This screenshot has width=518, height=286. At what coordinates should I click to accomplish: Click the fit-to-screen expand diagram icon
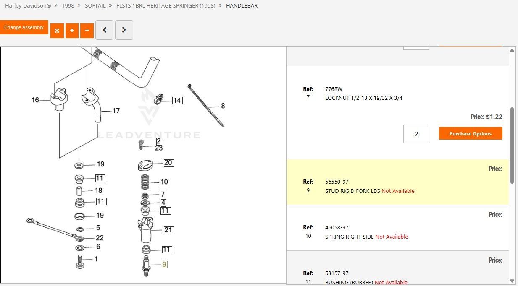pos(57,31)
